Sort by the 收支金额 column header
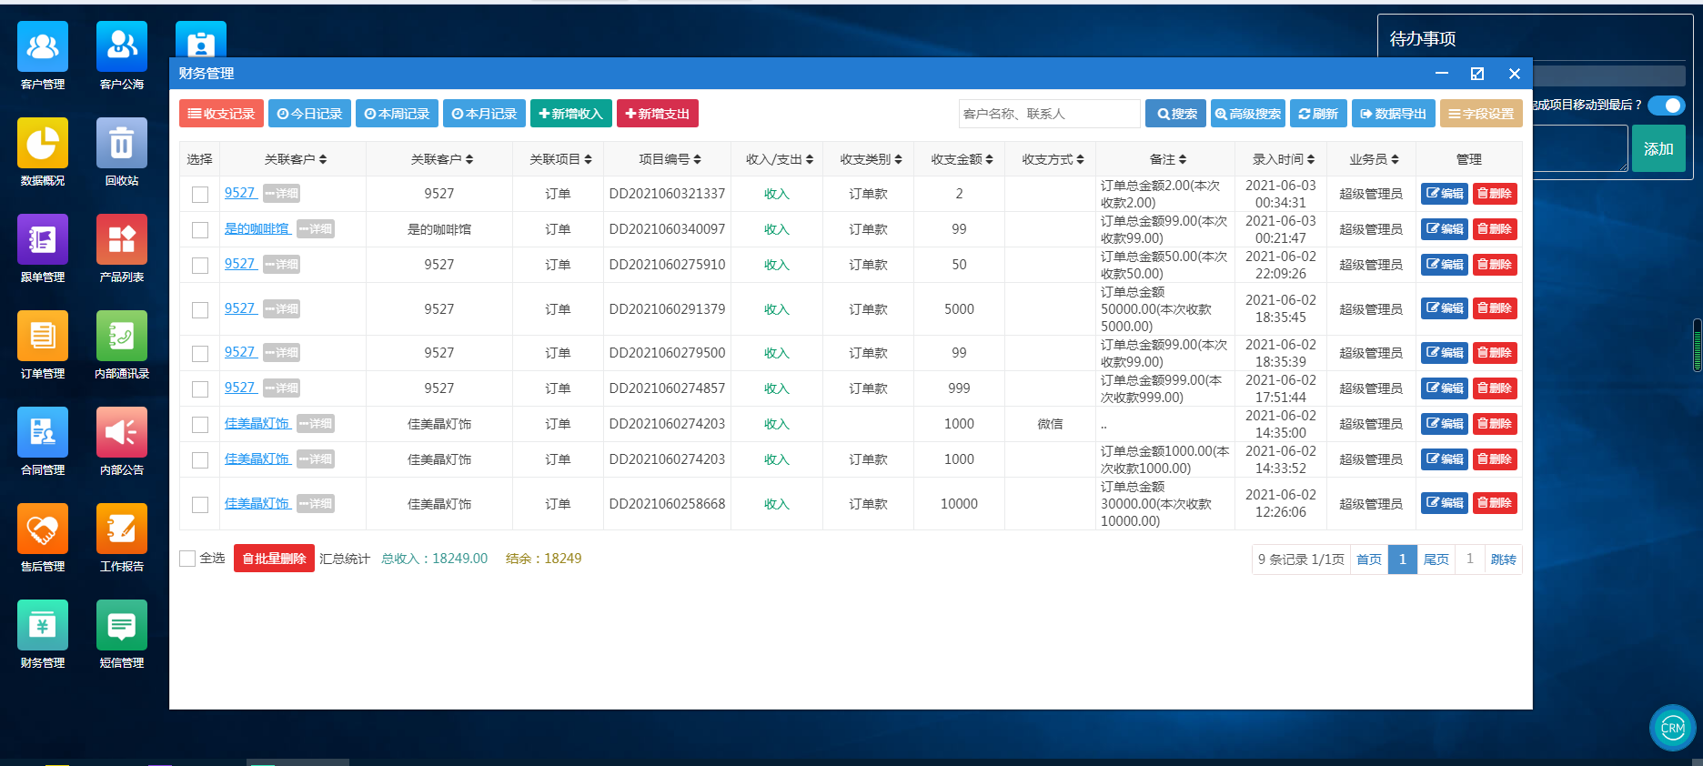Image resolution: width=1703 pixels, height=766 pixels. pyautogui.click(x=962, y=159)
